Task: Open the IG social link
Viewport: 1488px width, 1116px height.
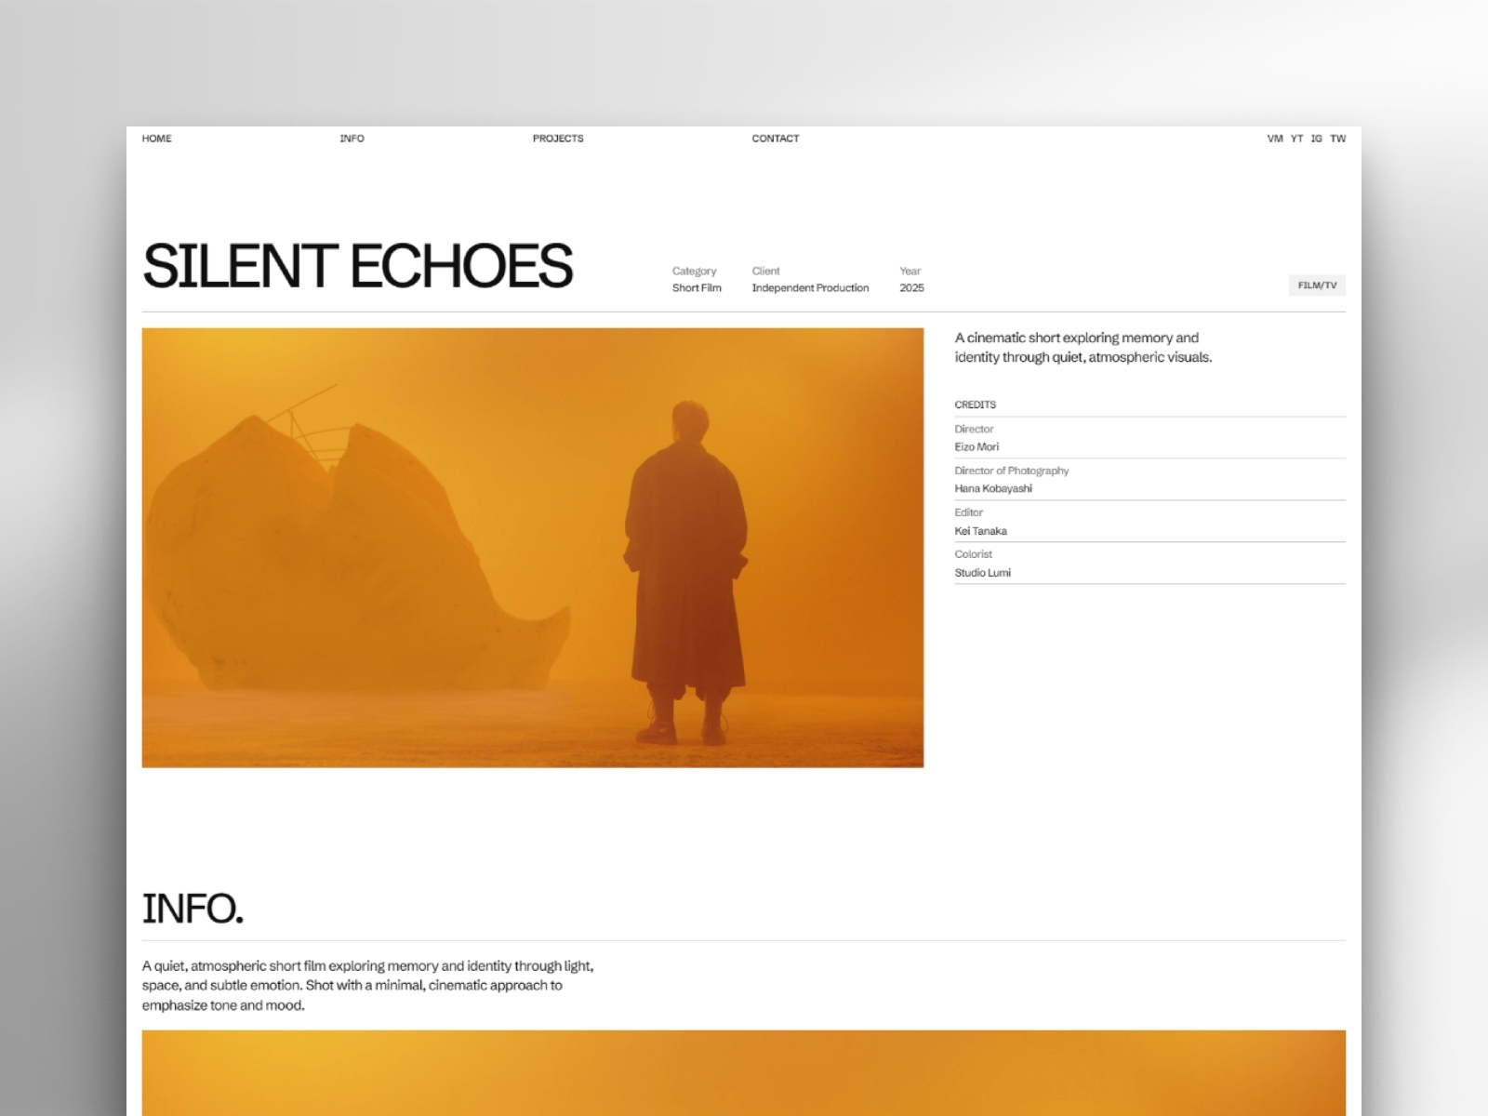Action: 1316,139
